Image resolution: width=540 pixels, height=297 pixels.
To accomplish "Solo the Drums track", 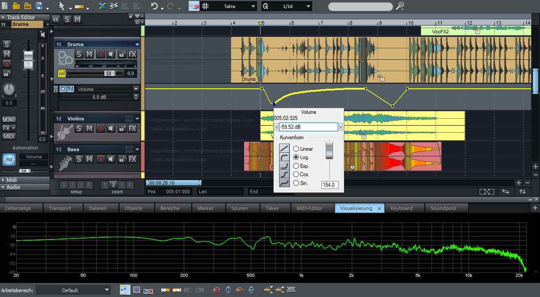I will point(78,54).
